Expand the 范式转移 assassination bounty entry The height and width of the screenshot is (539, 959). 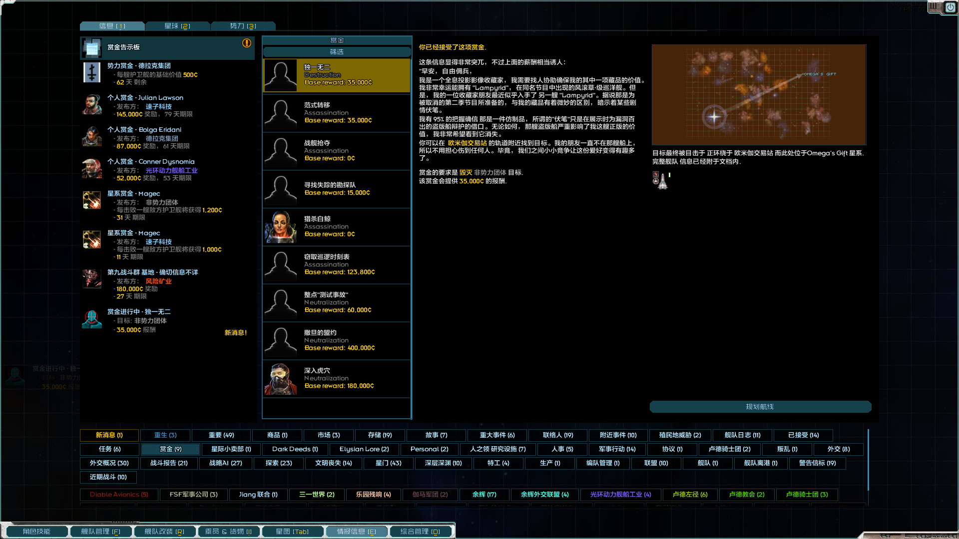tap(336, 113)
